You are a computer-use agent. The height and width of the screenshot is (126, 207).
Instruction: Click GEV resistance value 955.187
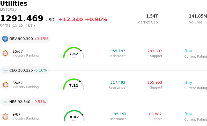pos(118,51)
